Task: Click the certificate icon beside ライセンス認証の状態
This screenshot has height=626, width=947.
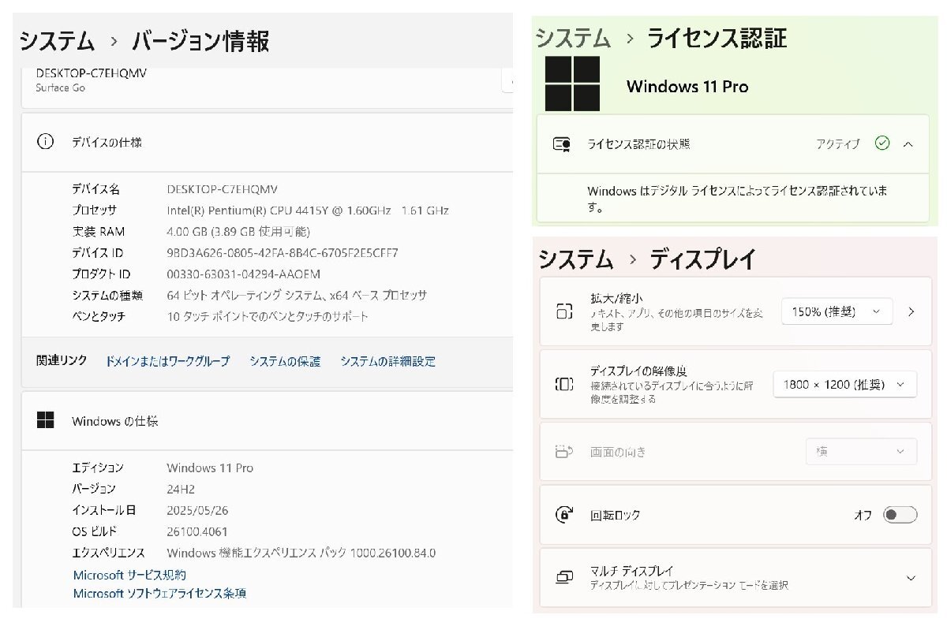Action: tap(562, 144)
